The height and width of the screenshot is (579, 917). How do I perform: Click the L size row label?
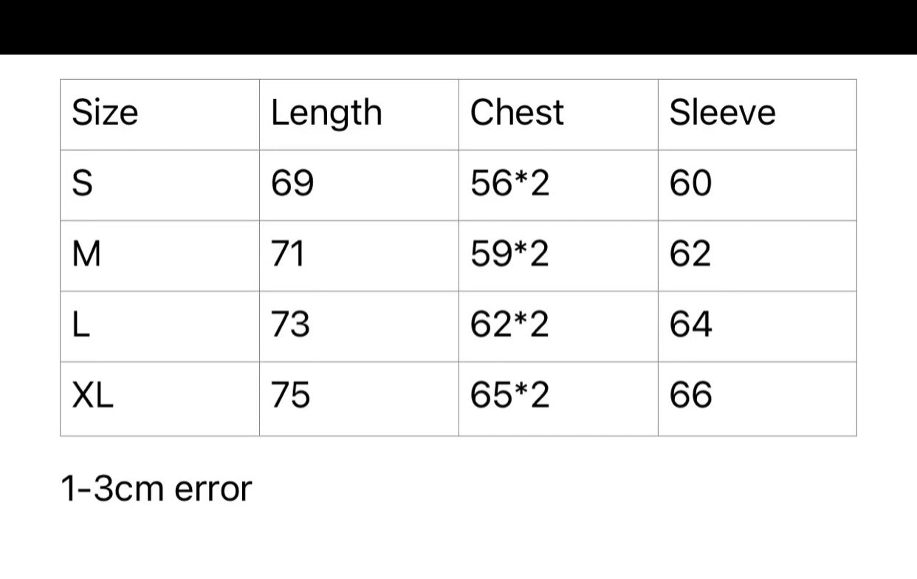pos(81,325)
